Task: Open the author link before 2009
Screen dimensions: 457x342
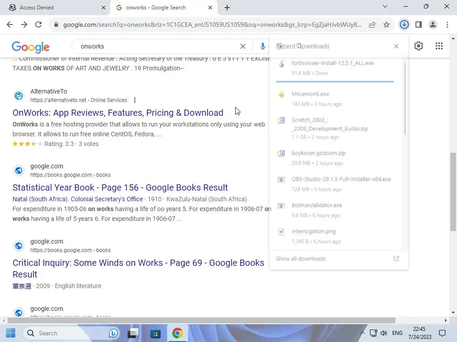Action: pyautogui.click(x=22, y=286)
